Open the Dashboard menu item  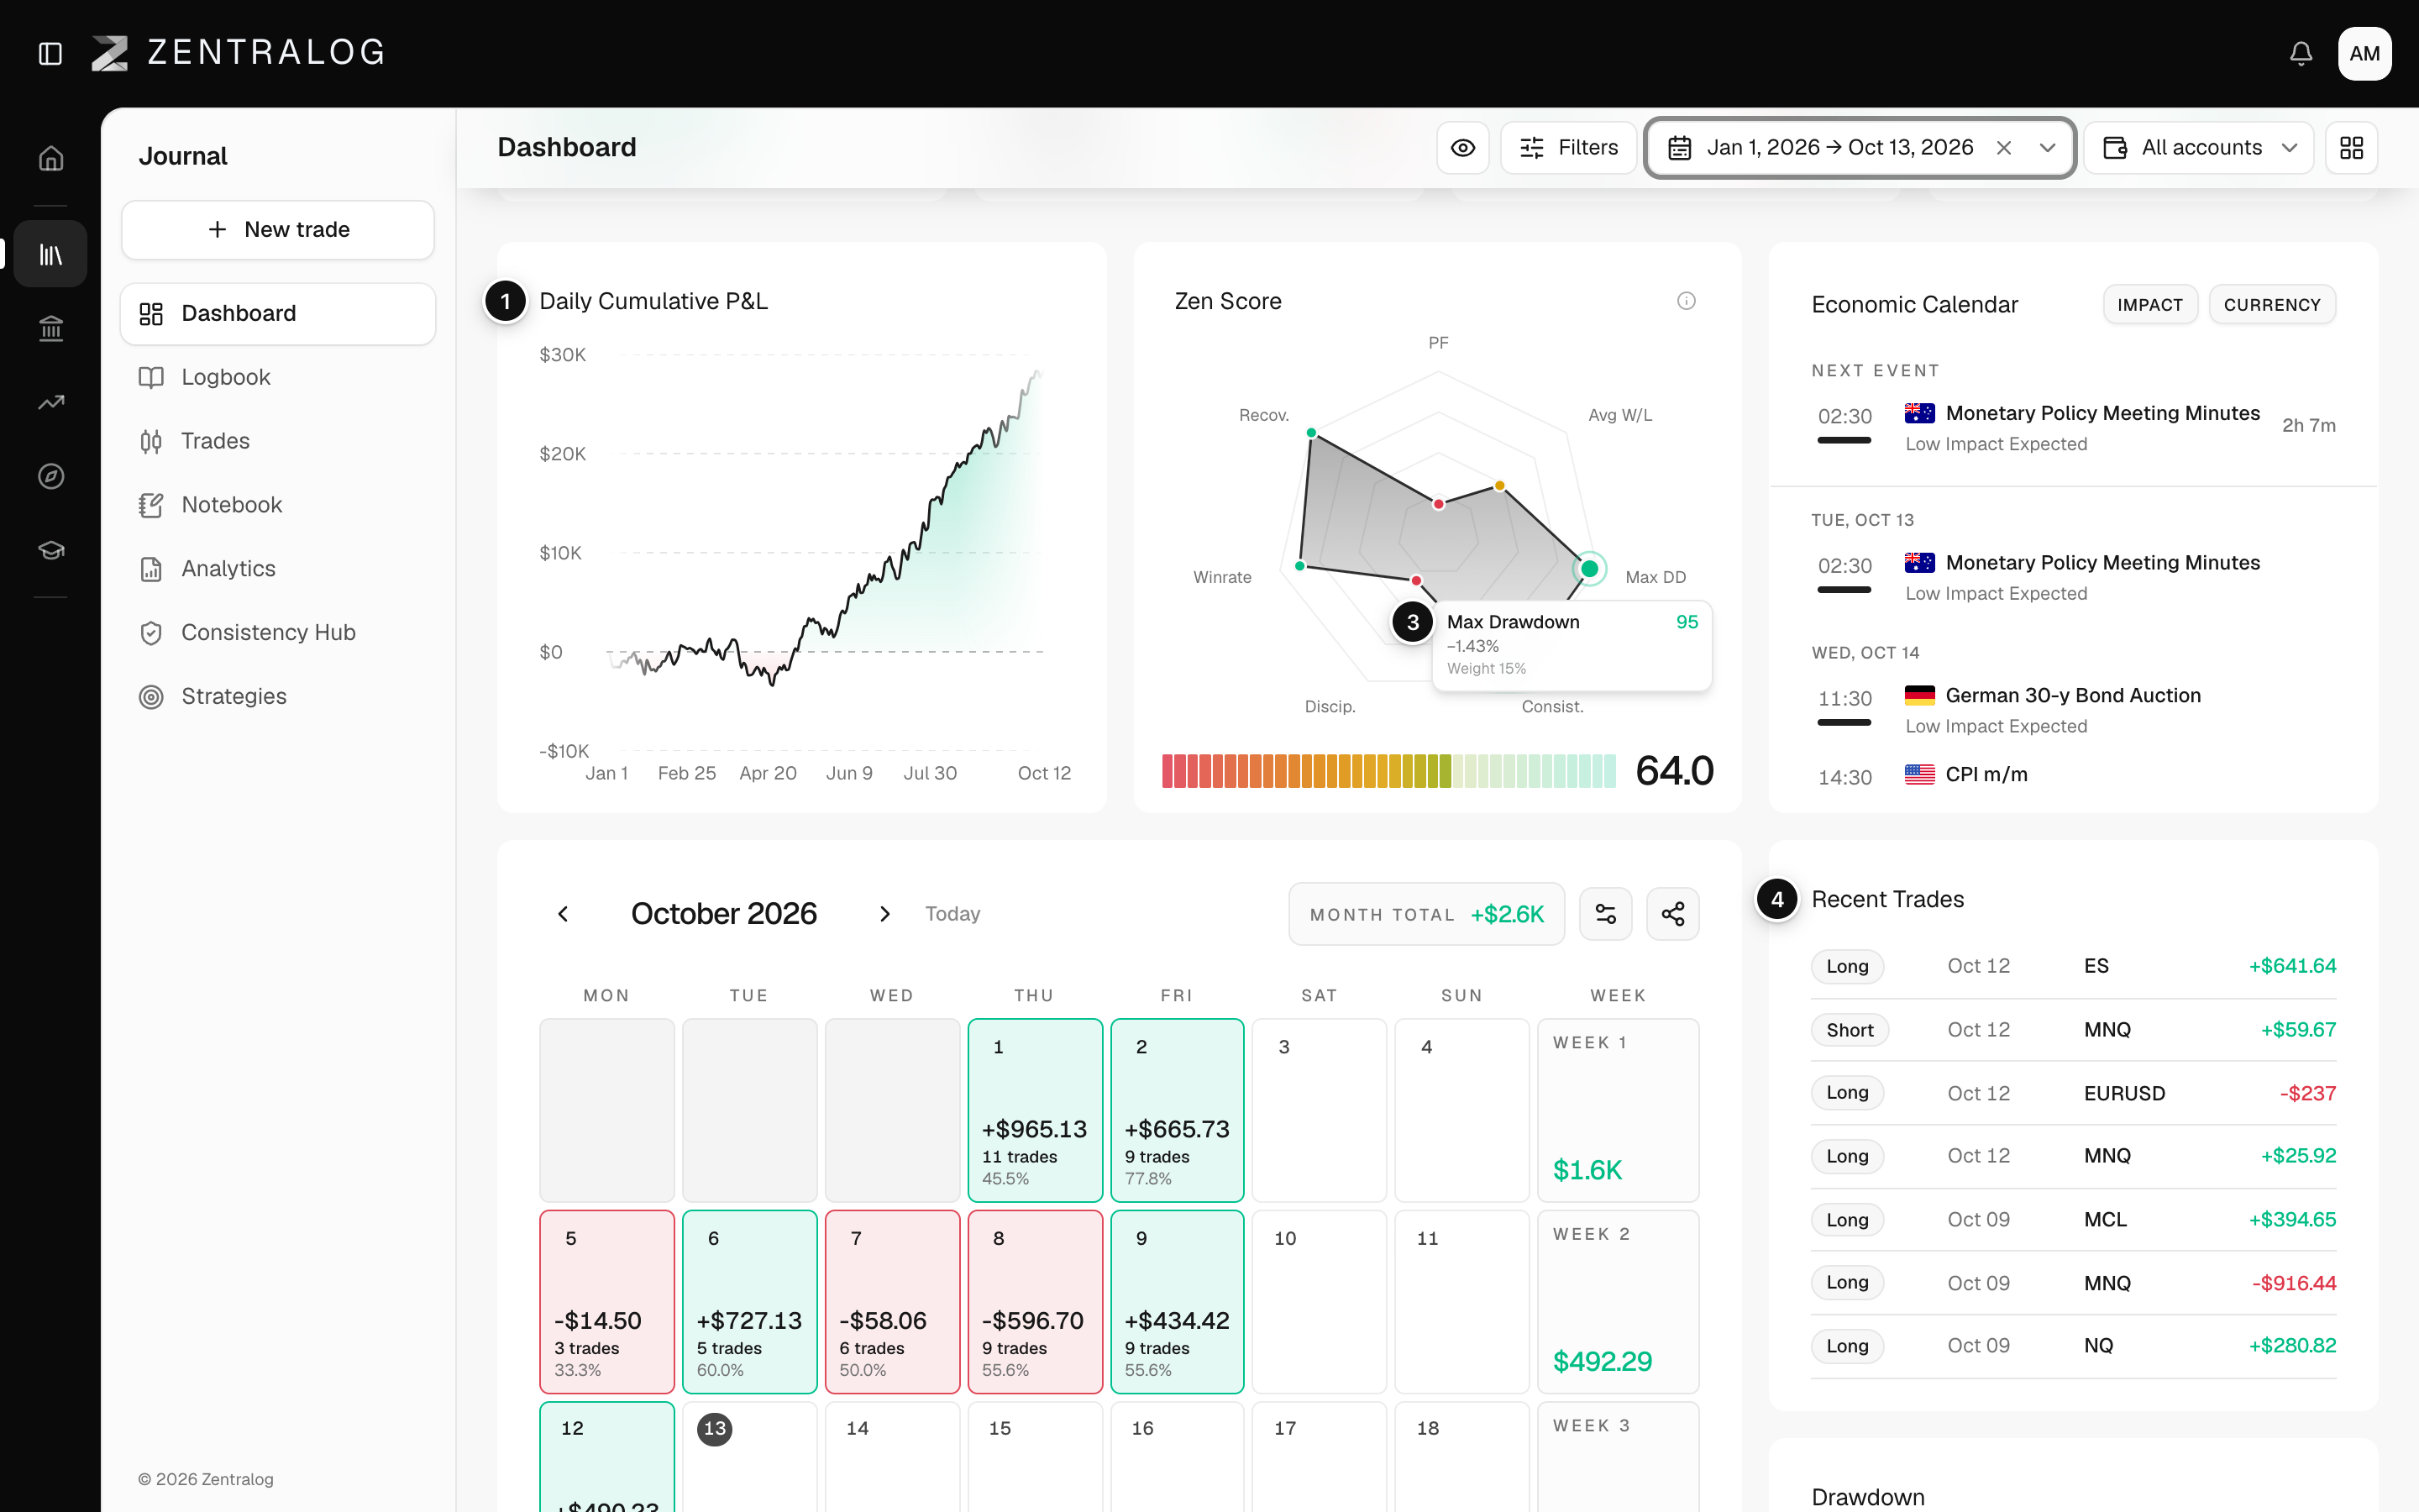278,314
